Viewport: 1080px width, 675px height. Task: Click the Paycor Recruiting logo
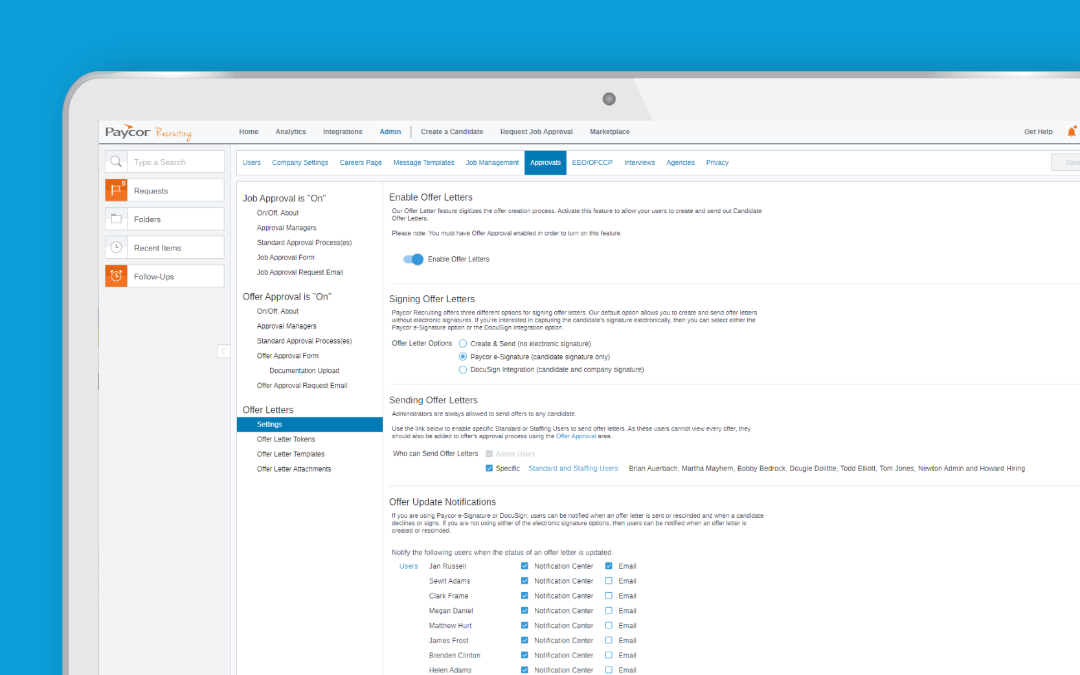[148, 132]
